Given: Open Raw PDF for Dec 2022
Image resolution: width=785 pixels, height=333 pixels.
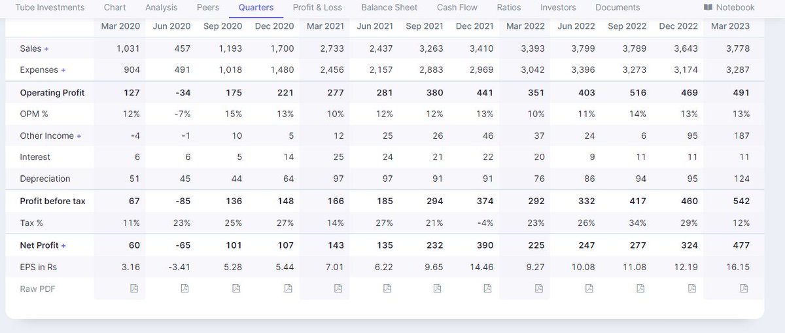Looking at the screenshot, I should (692, 289).
